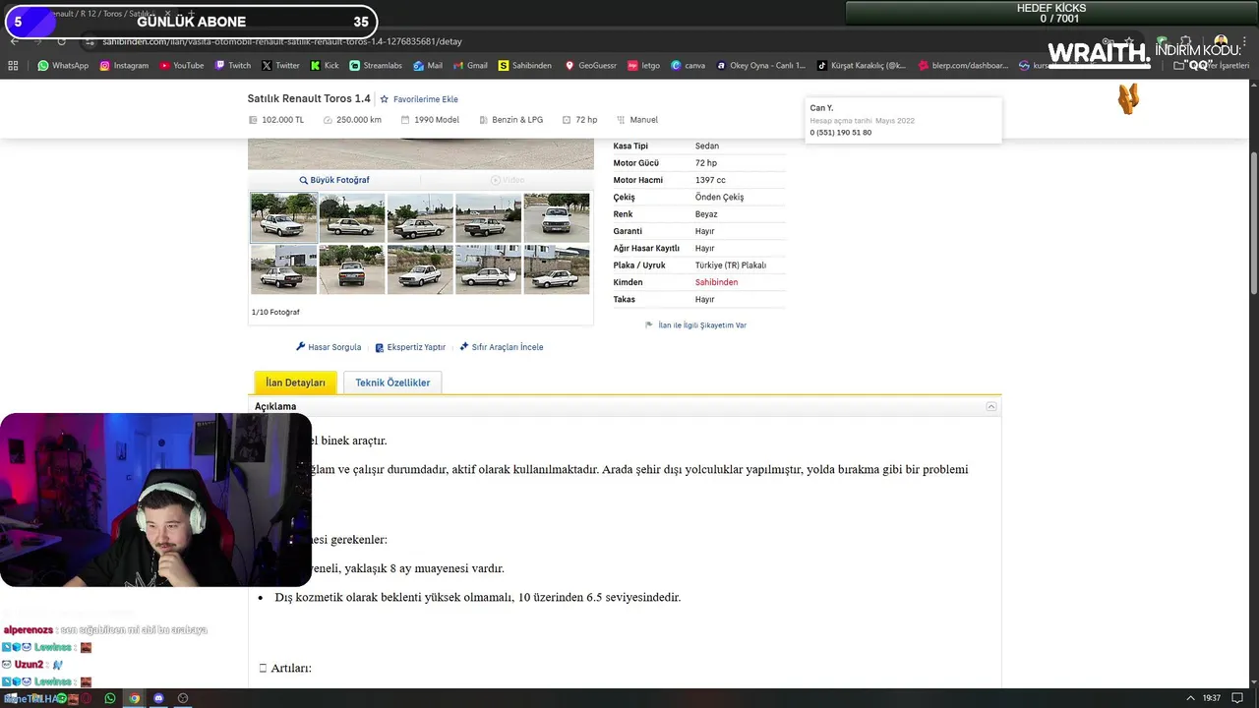Click the address bar URL
The image size is (1259, 708).
[x=282, y=41]
